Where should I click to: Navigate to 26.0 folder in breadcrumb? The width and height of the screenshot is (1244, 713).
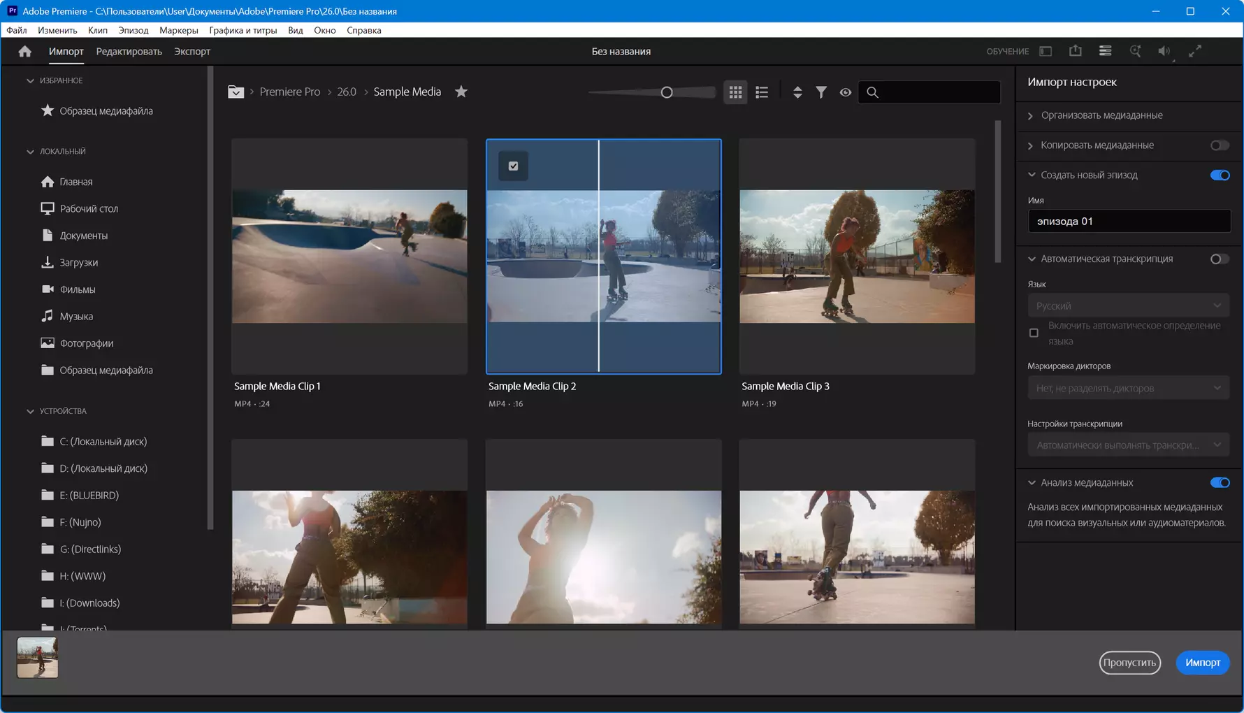pyautogui.click(x=347, y=92)
